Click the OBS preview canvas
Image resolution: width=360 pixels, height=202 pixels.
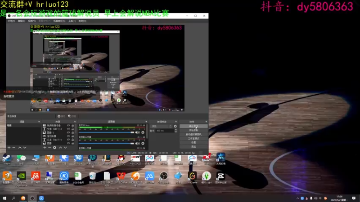pyautogui.click(x=107, y=68)
